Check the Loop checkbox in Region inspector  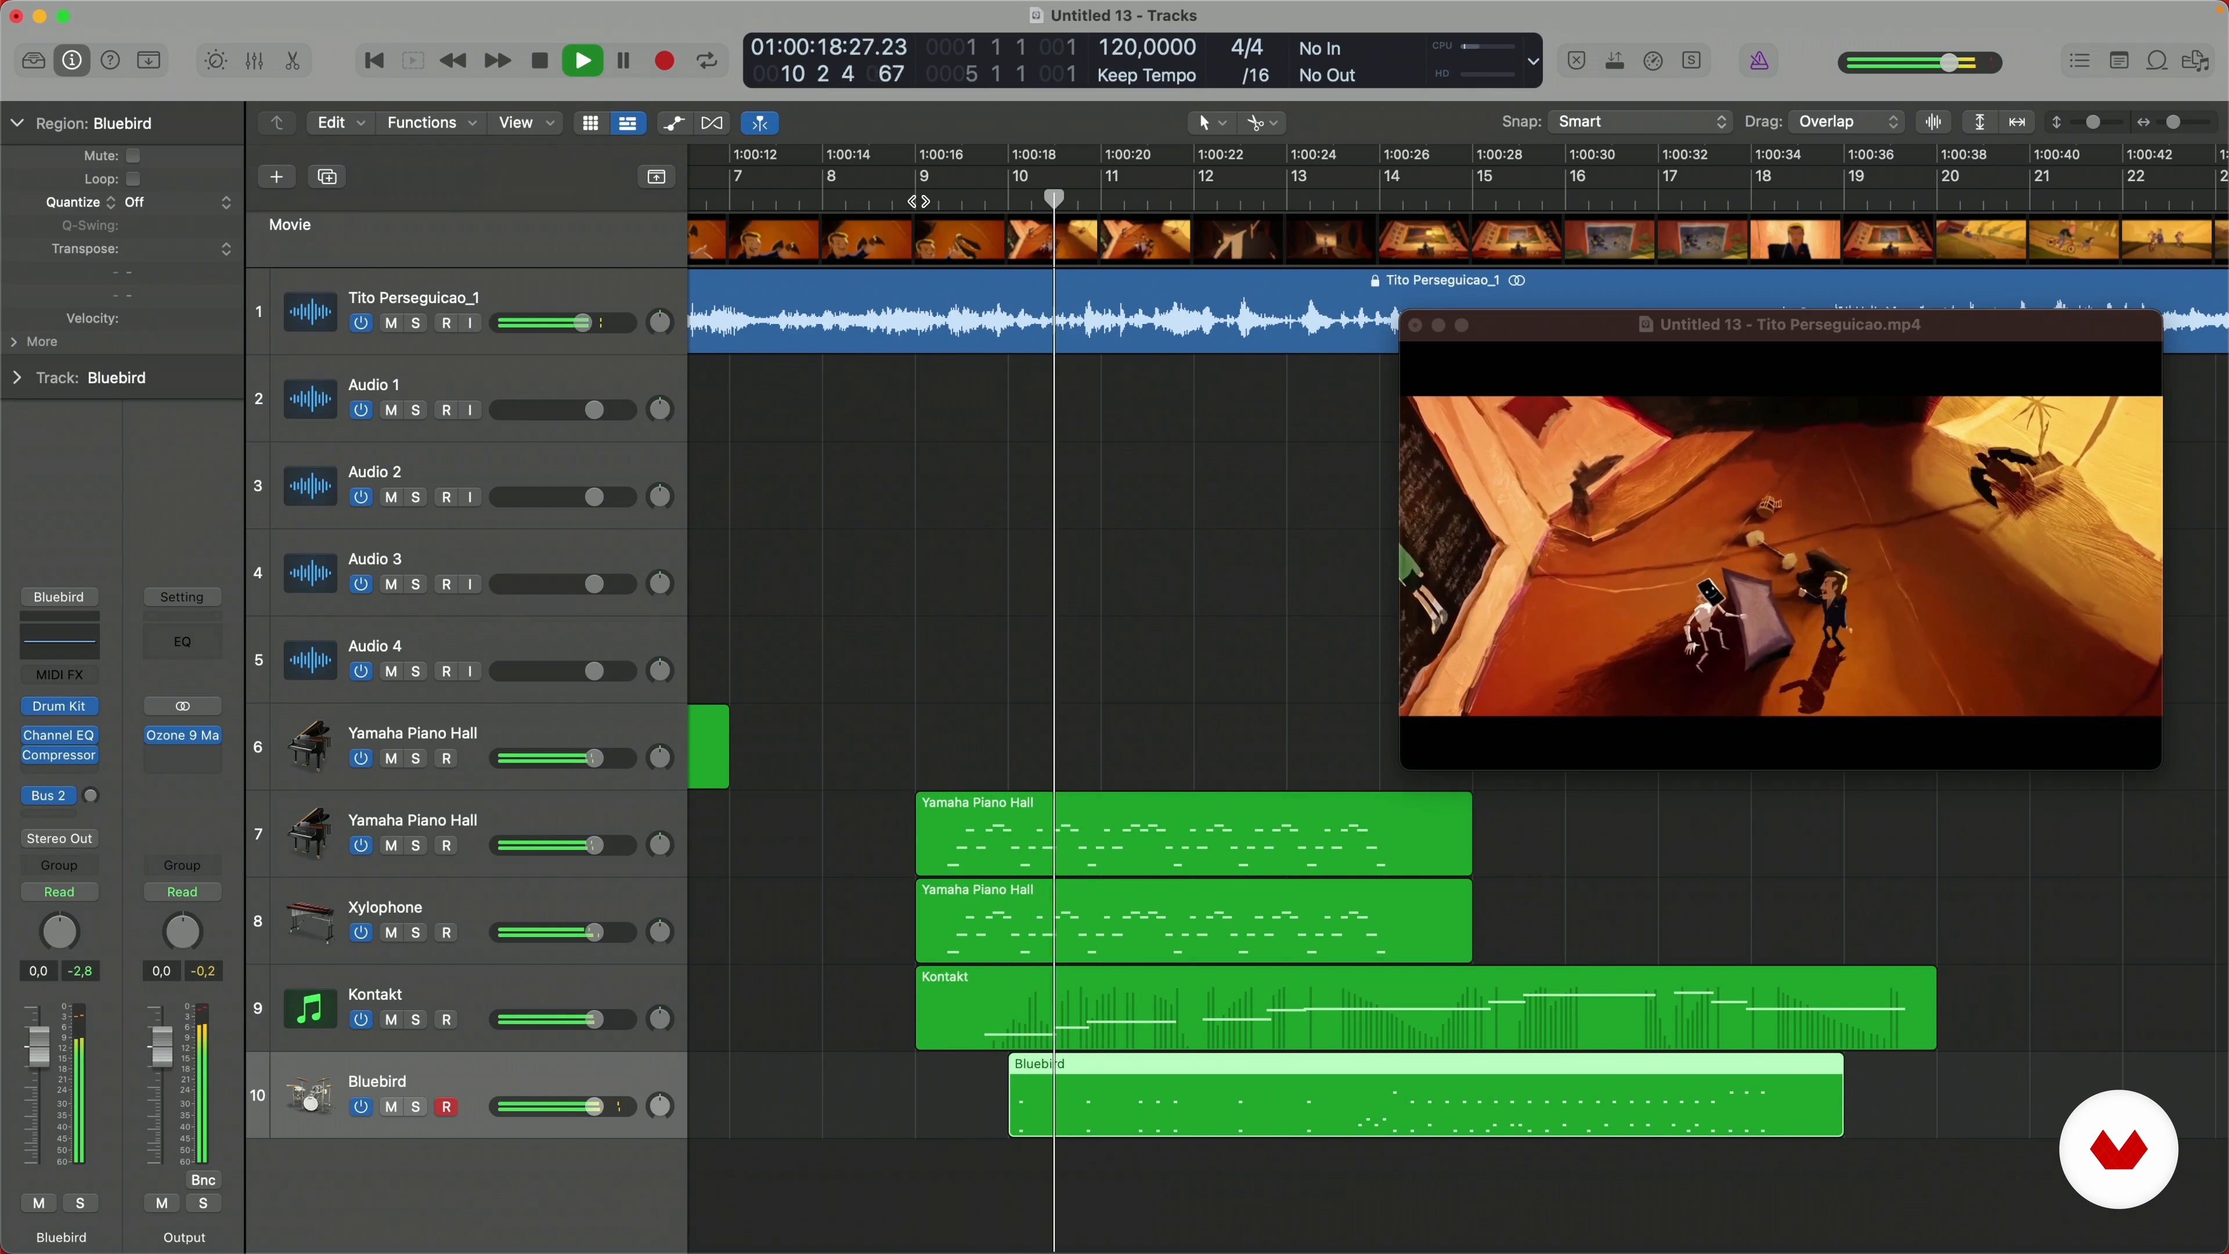click(x=132, y=179)
